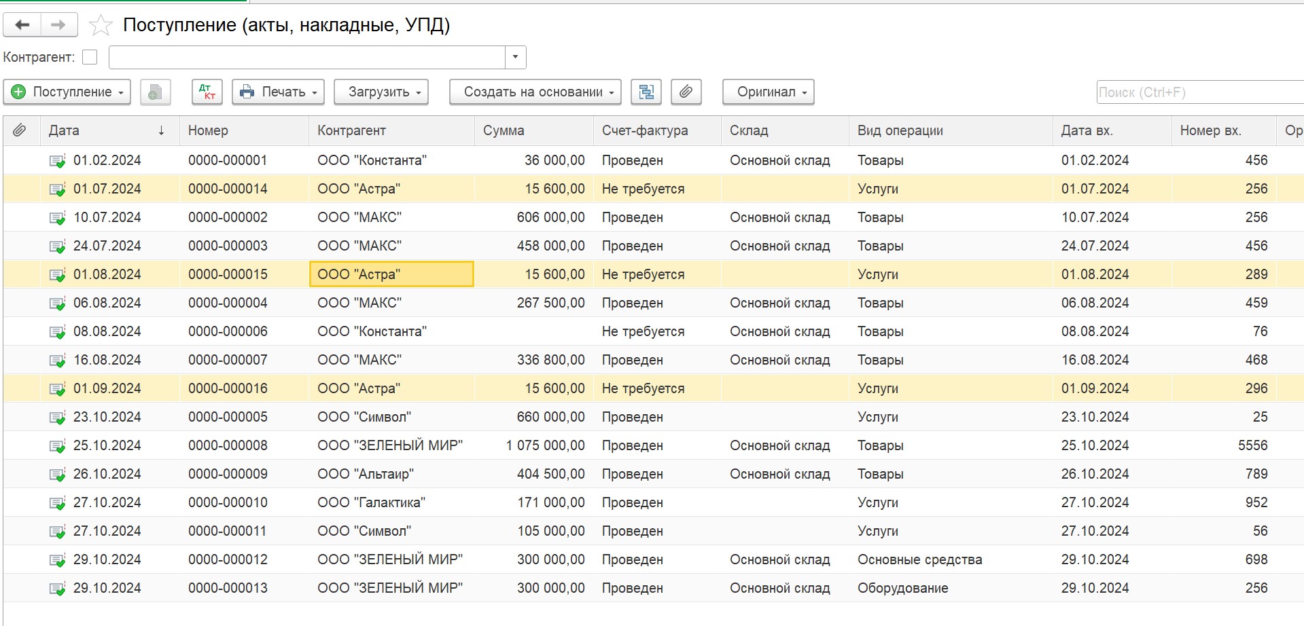
Task: Select incoming number 952
Action: point(1256,502)
